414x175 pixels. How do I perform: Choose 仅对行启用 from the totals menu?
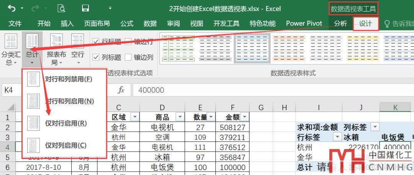pos(64,123)
